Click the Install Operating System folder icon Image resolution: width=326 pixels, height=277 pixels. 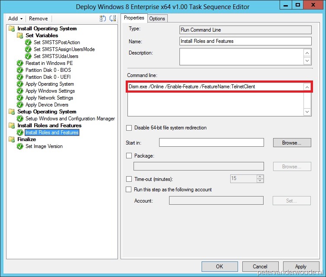coord(12,29)
